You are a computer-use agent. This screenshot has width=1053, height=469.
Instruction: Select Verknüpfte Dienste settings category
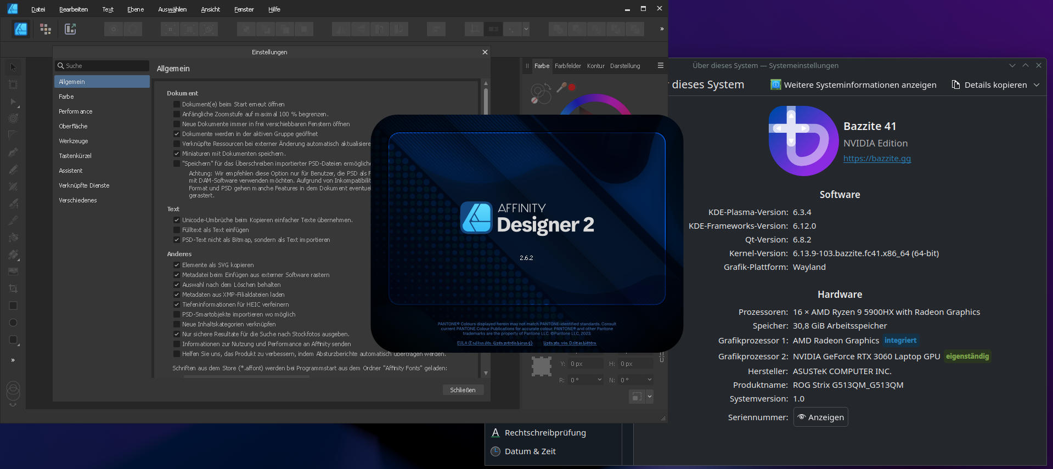(x=102, y=185)
